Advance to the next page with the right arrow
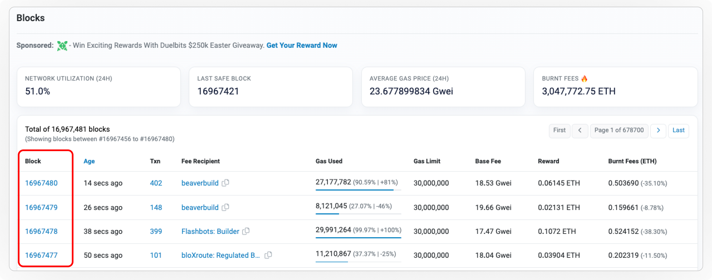The image size is (712, 280). click(x=659, y=131)
